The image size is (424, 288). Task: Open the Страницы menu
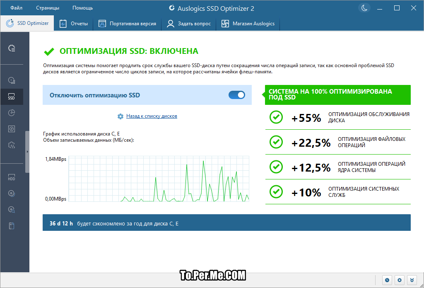(x=48, y=8)
